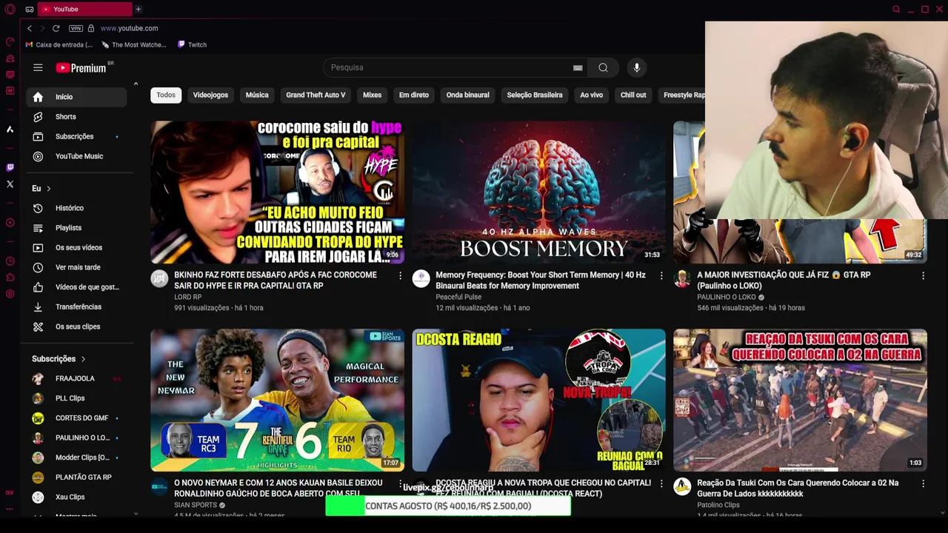Screen dimensions: 948x533
Task: Open CORTES DO GMF channel subscription
Action: pos(76,418)
